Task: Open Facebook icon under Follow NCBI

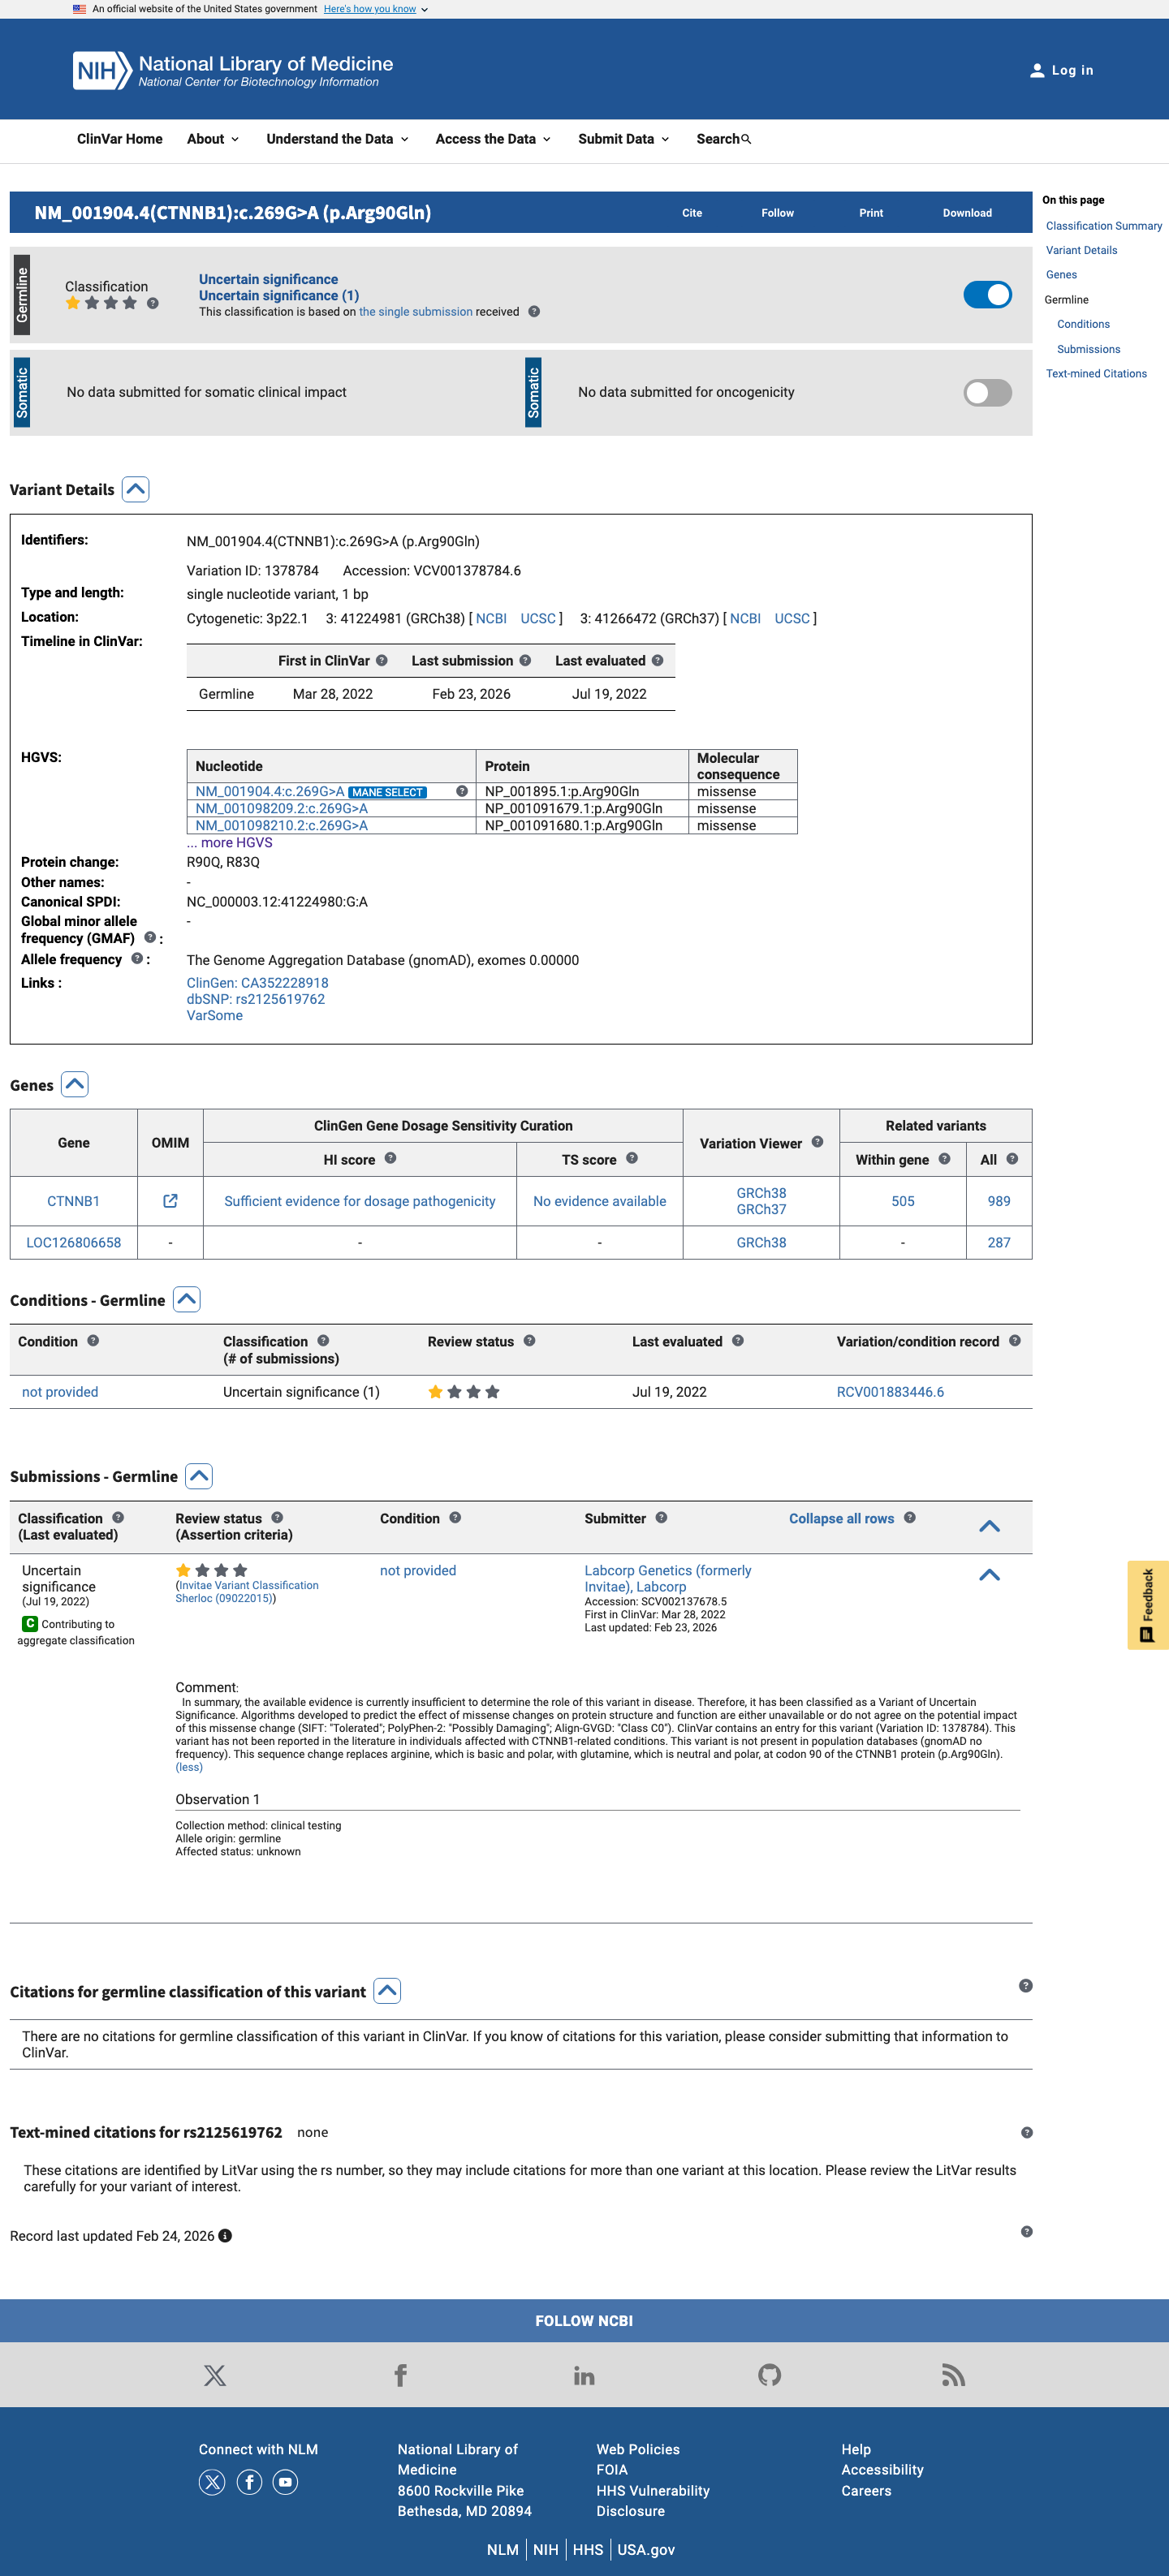Action: click(x=400, y=2375)
